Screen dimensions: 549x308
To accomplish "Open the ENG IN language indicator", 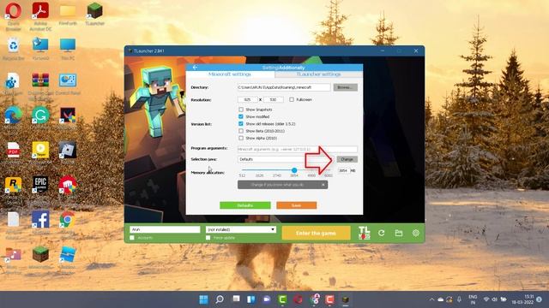I will [x=473, y=299].
